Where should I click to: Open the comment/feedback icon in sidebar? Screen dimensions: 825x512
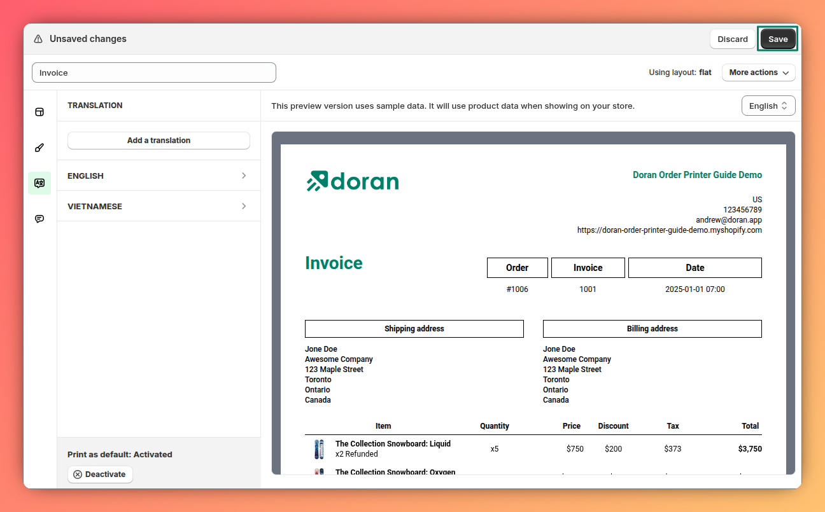pos(39,219)
